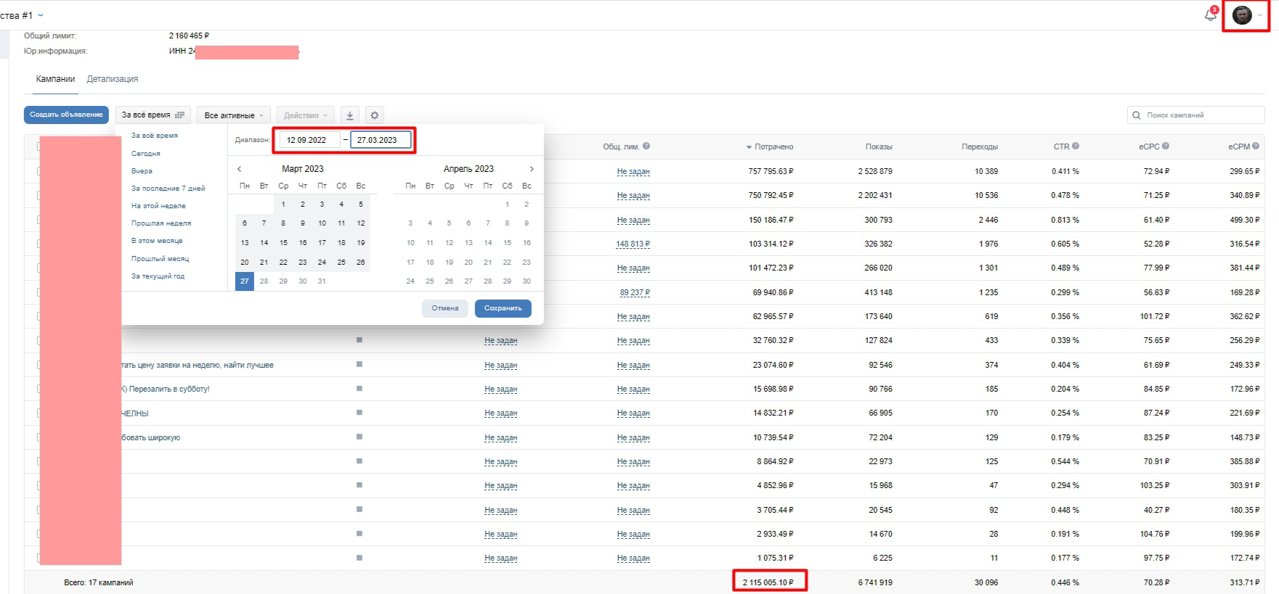Viewport: 1279px width, 594px height.
Task: Switch to the Детализация tab
Action: coord(113,79)
